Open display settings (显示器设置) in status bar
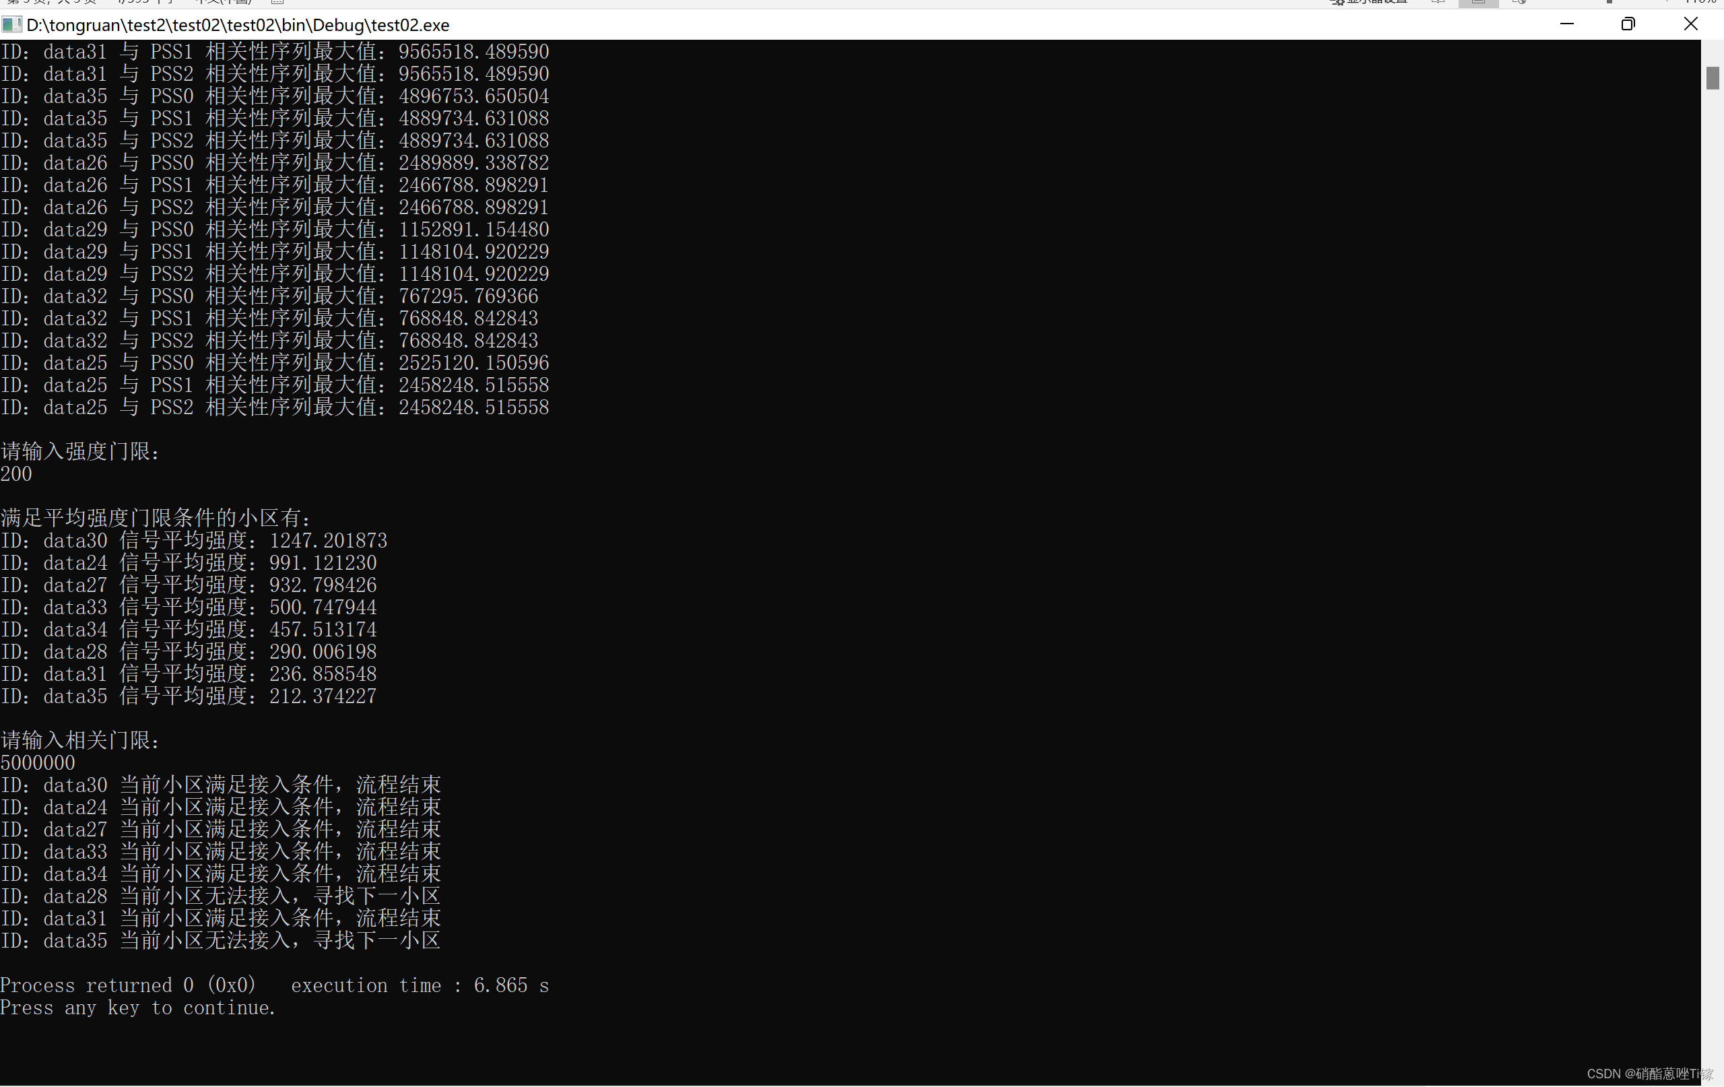This screenshot has height=1087, width=1724. 1369,2
